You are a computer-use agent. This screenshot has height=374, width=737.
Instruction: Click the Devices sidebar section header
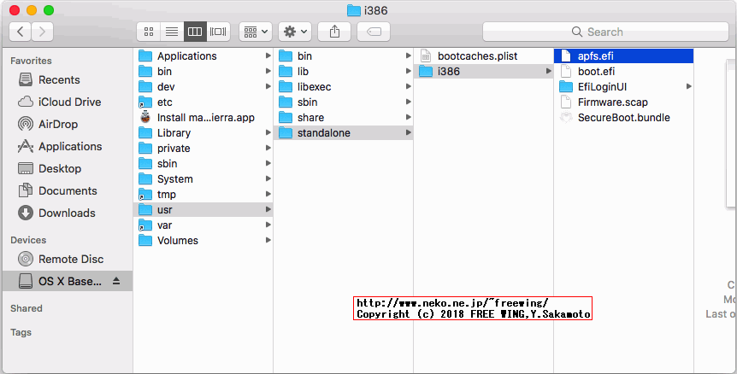[28, 240]
